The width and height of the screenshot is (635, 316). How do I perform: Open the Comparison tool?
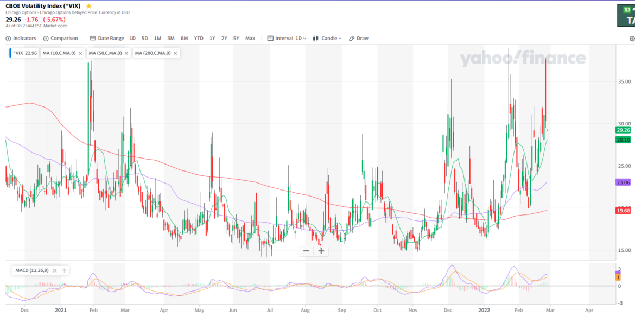tap(61, 38)
